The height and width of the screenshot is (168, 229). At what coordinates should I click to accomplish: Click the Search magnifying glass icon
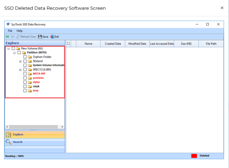click(x=8, y=142)
